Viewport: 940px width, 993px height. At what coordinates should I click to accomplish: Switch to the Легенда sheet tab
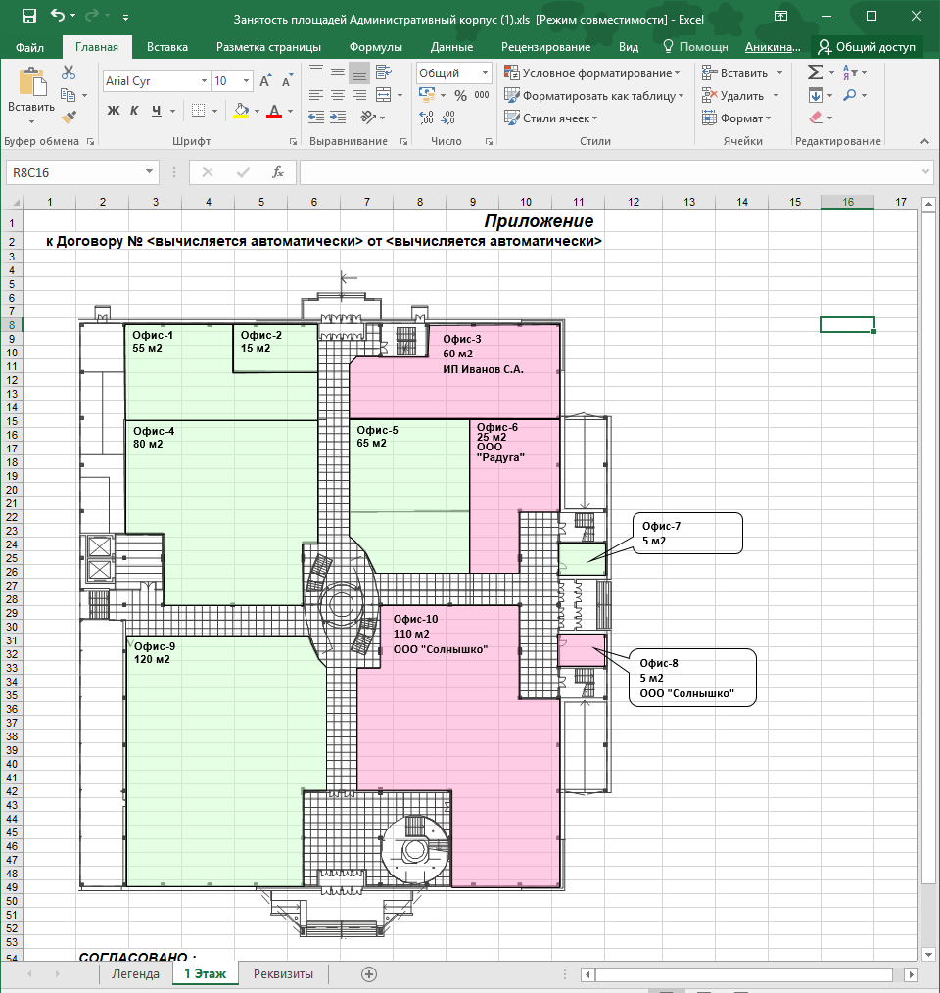pos(135,974)
